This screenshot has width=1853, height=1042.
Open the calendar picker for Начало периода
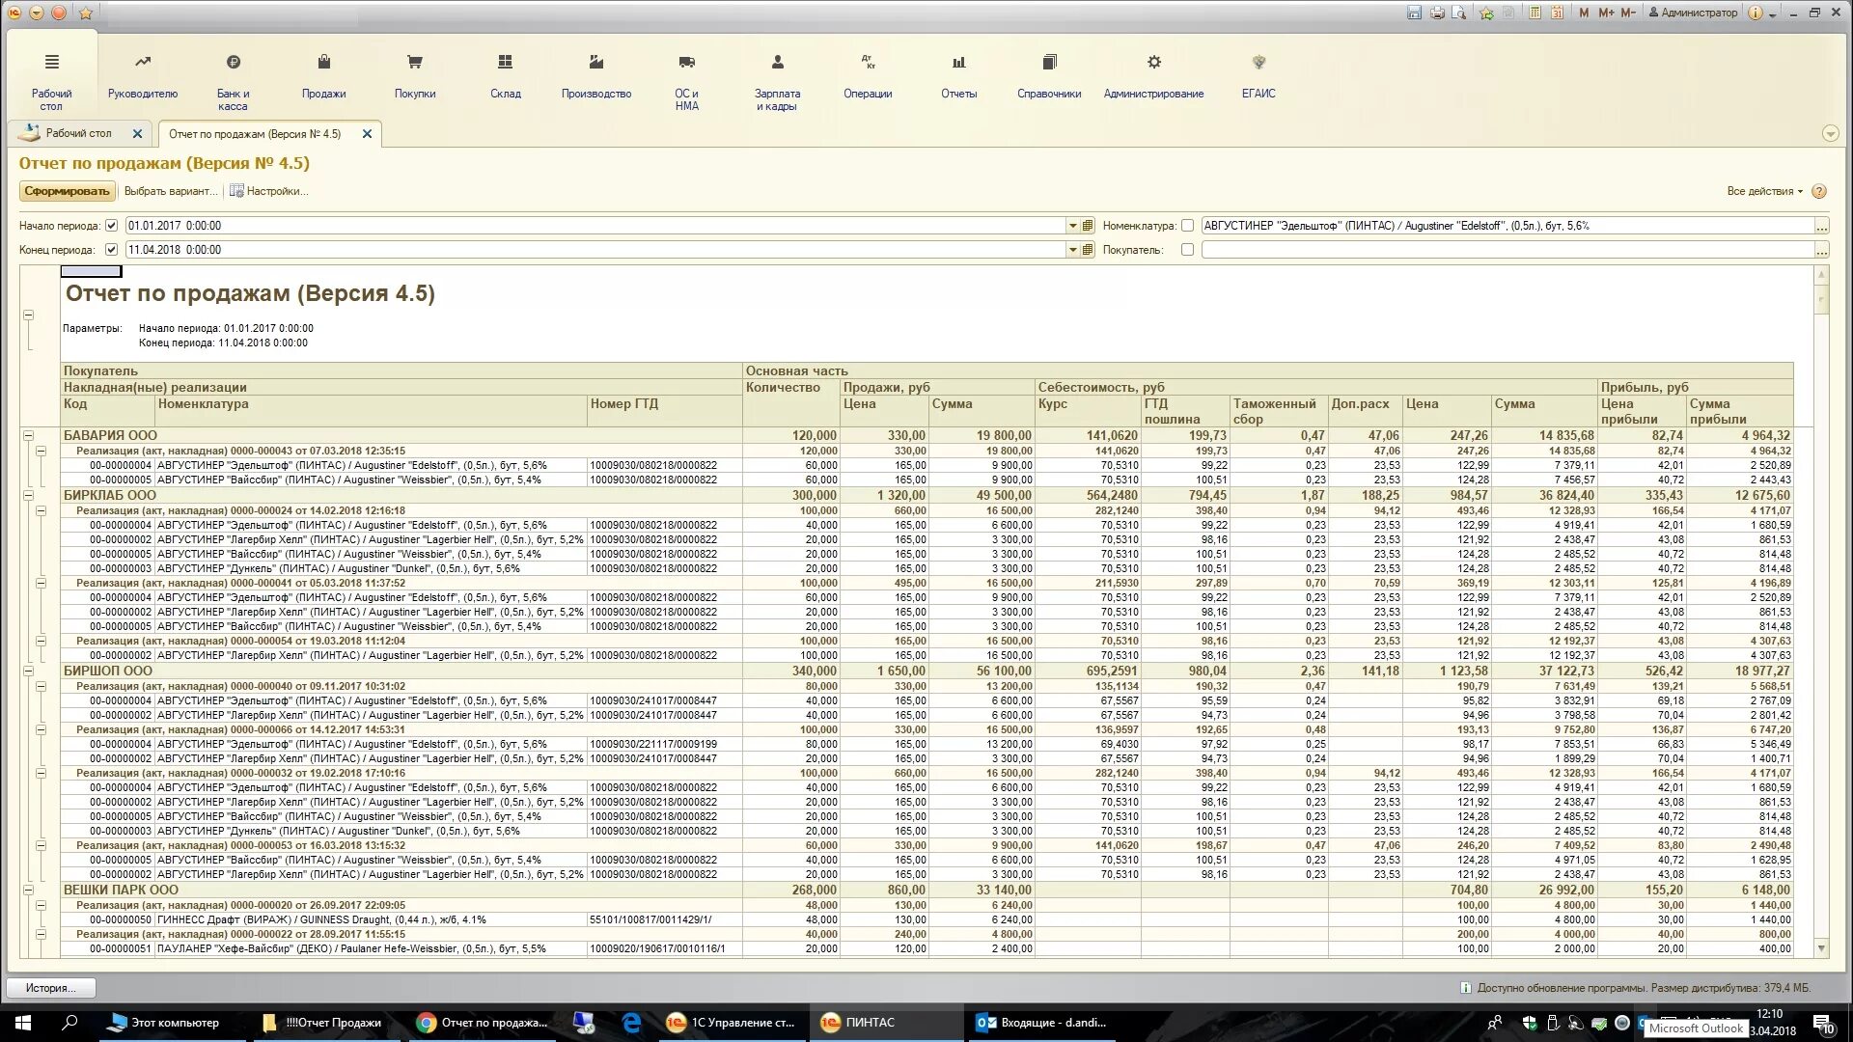1088,226
